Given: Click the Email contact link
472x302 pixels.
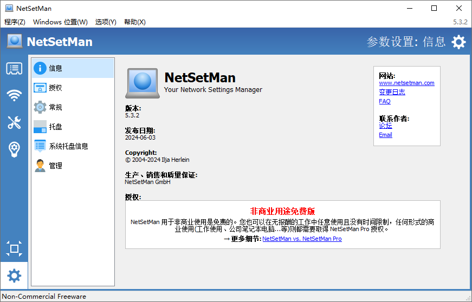Looking at the screenshot, I should coord(386,135).
